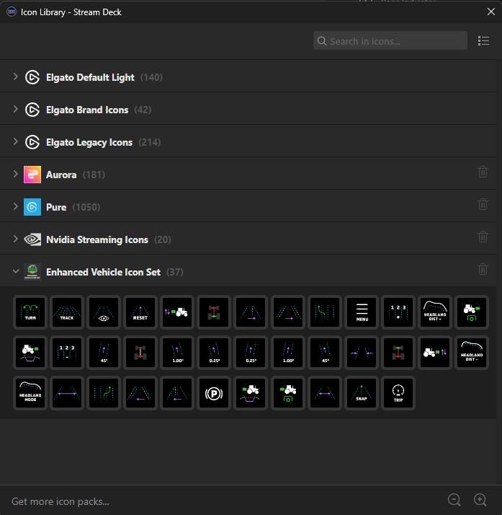
Task: Choose the HEADLAND DIST + icon
Action: pyautogui.click(x=435, y=312)
